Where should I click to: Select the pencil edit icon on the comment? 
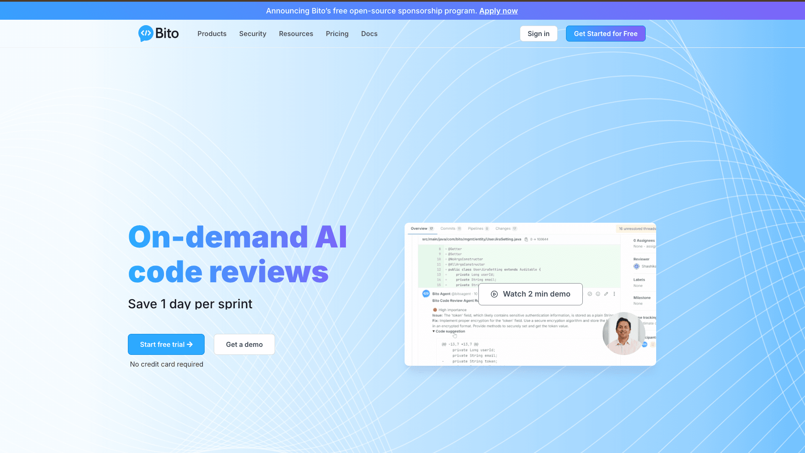[x=606, y=294]
